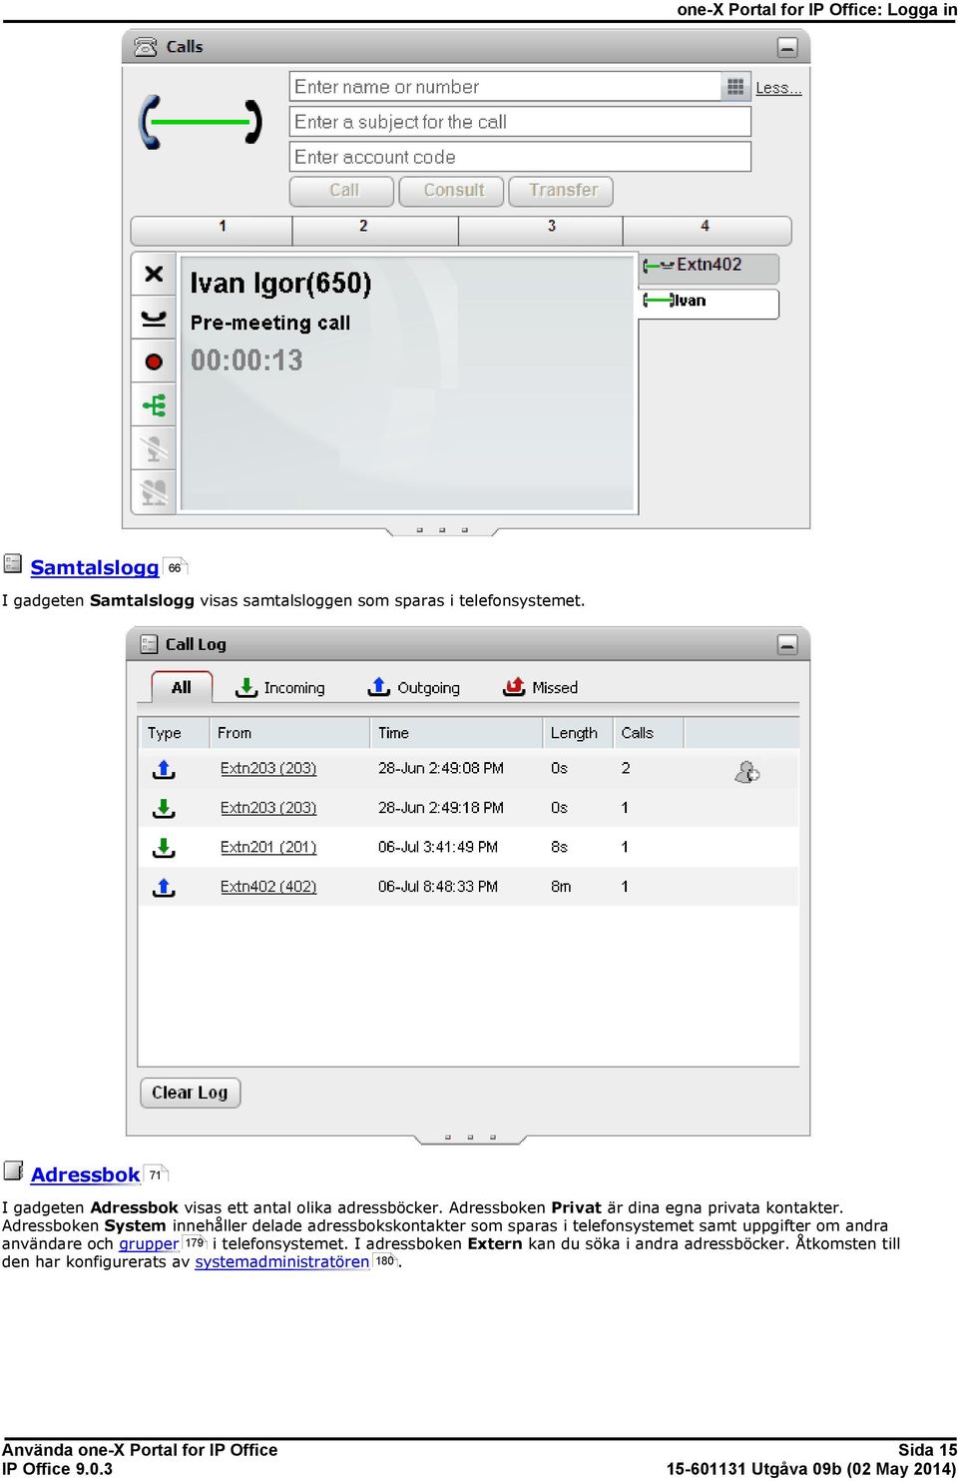Click outgoing arrow icon in the Extn402 row

coord(164,887)
